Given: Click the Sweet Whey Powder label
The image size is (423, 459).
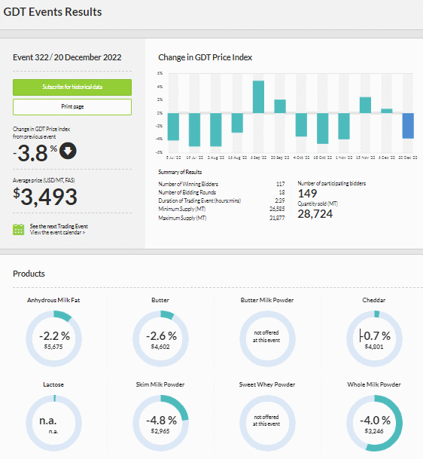Looking at the screenshot, I should point(267,384).
